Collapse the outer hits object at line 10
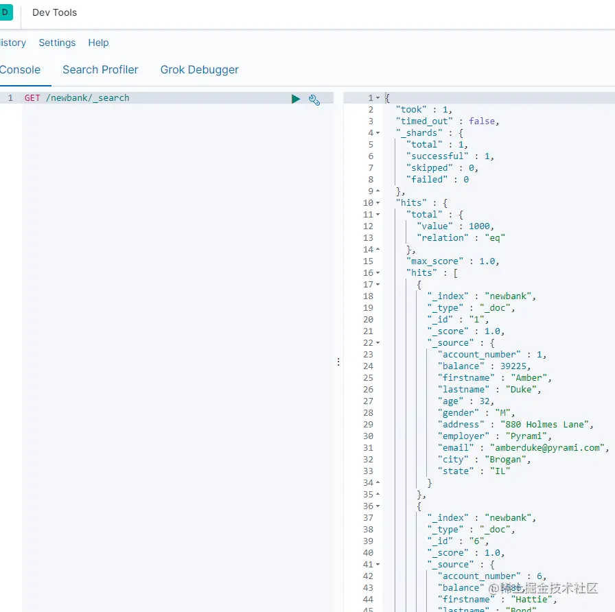This screenshot has height=612, width=615. point(378,203)
